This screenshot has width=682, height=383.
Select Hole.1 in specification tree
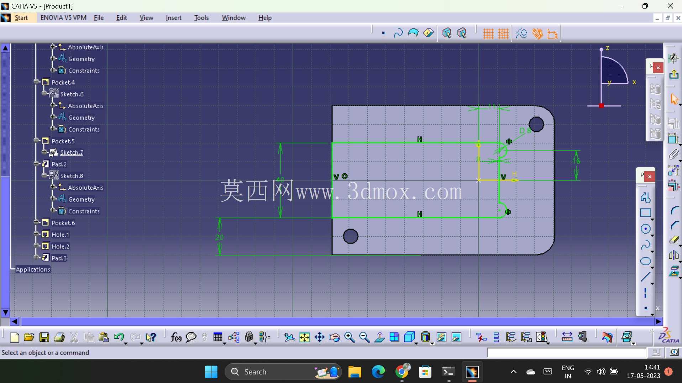[x=60, y=235]
